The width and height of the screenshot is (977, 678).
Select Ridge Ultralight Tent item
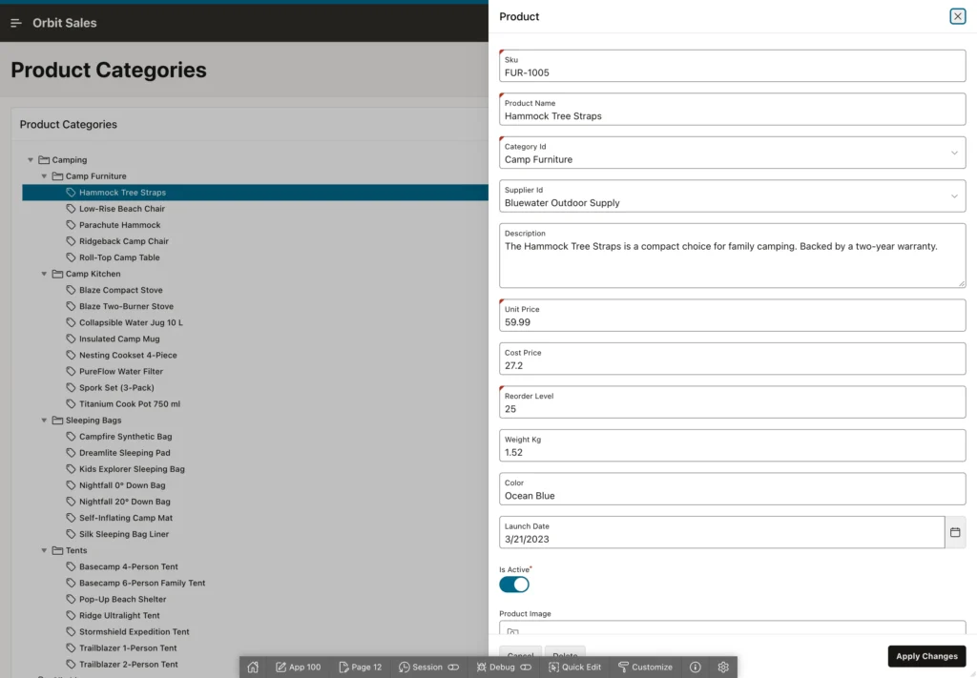point(119,615)
